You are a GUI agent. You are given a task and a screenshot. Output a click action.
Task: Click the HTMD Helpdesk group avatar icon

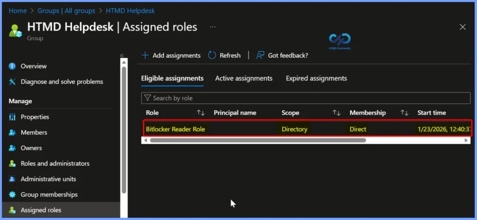tap(15, 31)
